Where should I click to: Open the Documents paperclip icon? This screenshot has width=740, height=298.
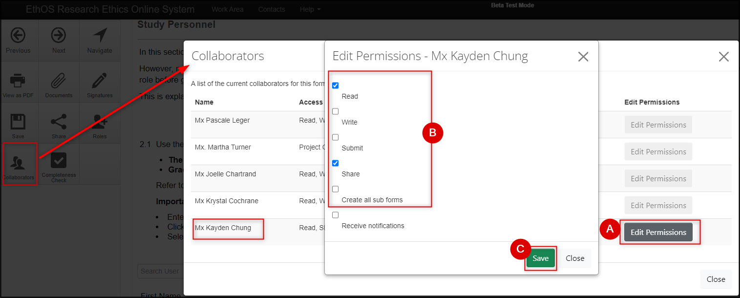(59, 81)
